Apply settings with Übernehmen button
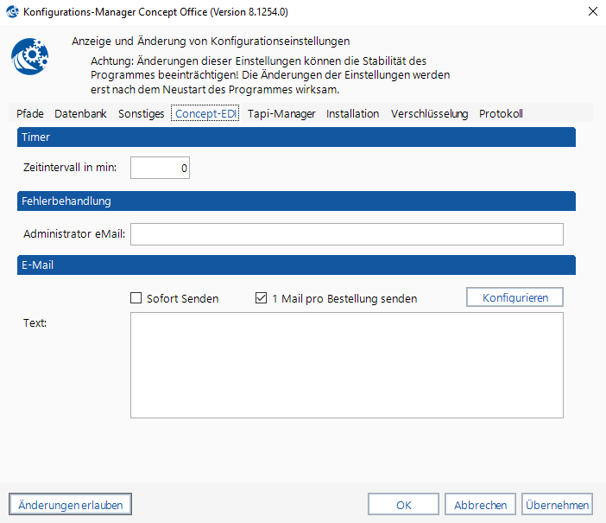The image size is (606, 523). (x=558, y=505)
